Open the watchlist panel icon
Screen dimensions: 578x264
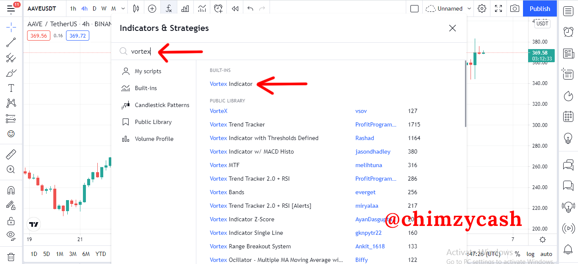568,11
